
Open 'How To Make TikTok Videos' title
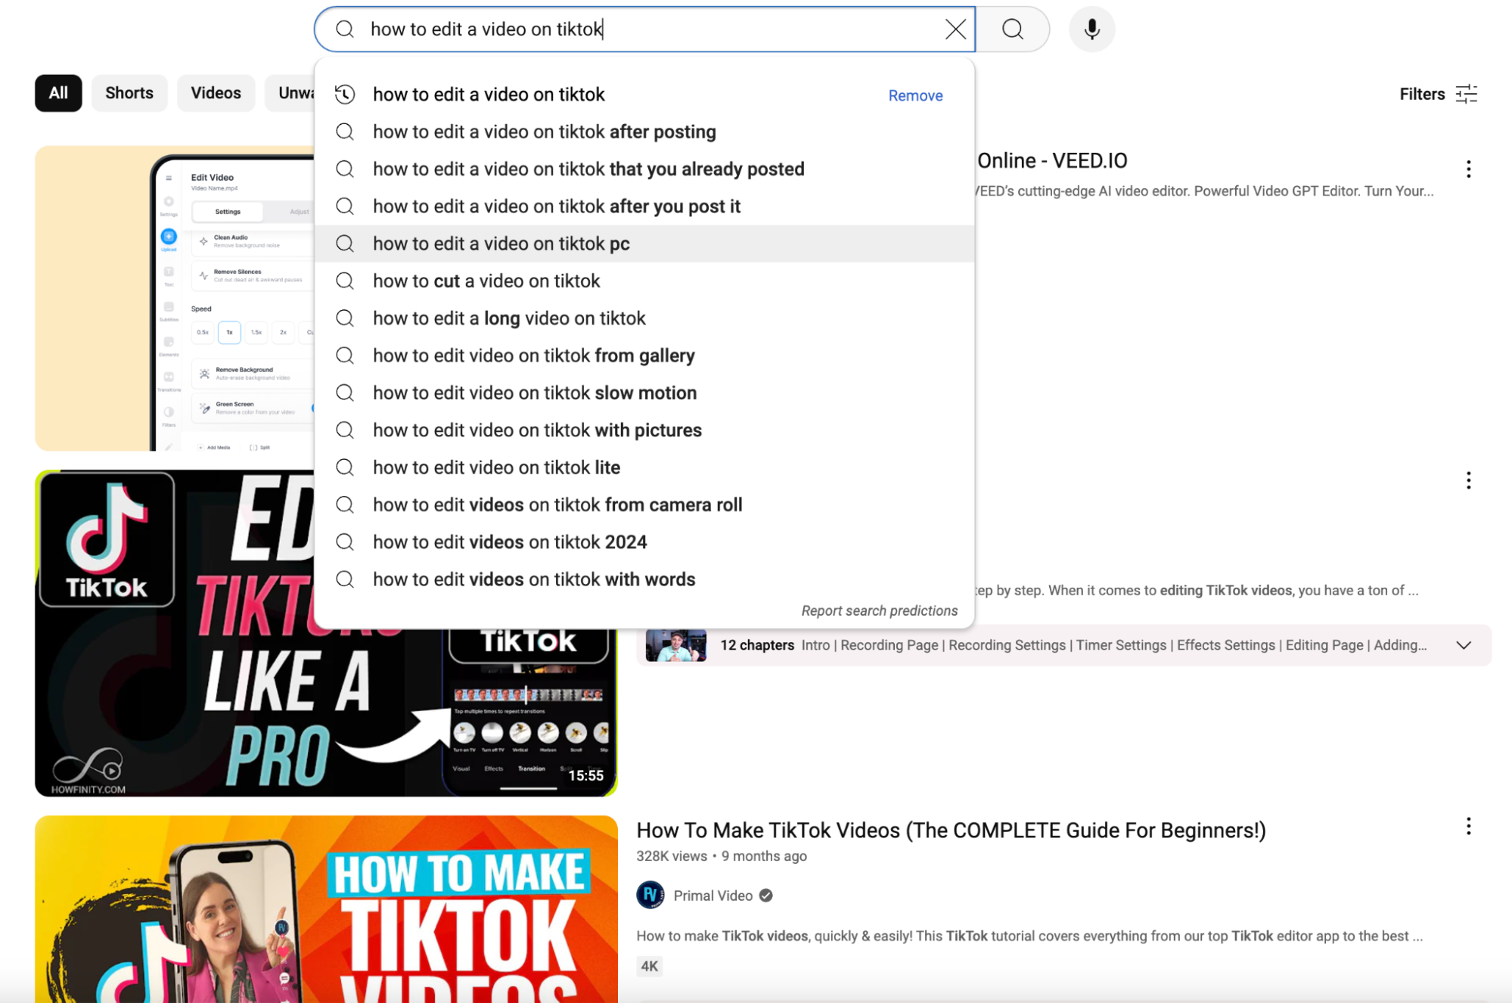tap(951, 831)
